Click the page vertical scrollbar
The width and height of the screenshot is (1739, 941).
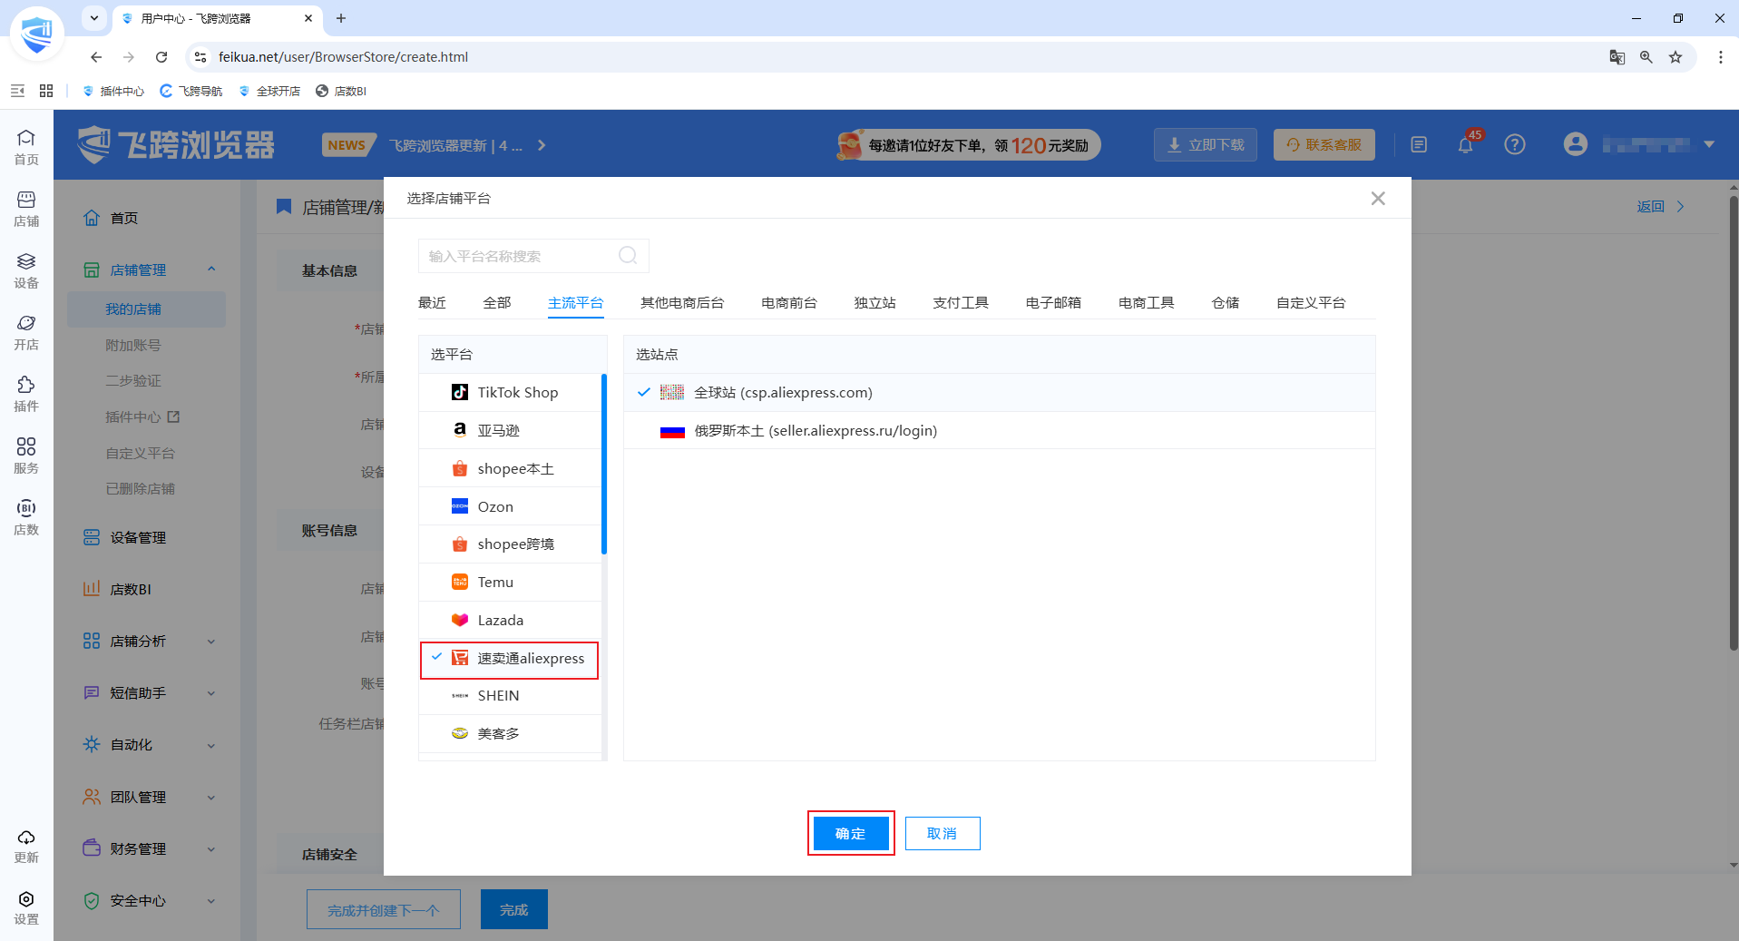pyautogui.click(x=1734, y=422)
